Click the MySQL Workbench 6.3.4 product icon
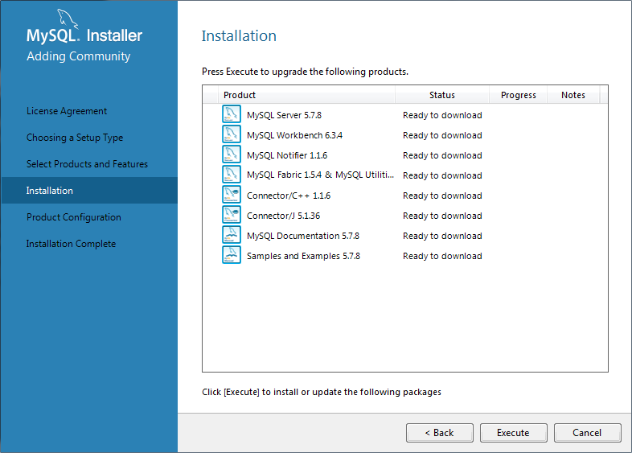 tap(232, 134)
